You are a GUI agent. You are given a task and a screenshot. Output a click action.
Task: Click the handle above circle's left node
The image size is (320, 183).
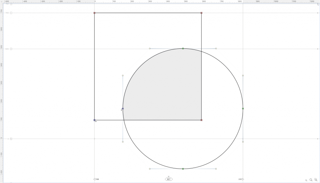[x=122, y=76]
